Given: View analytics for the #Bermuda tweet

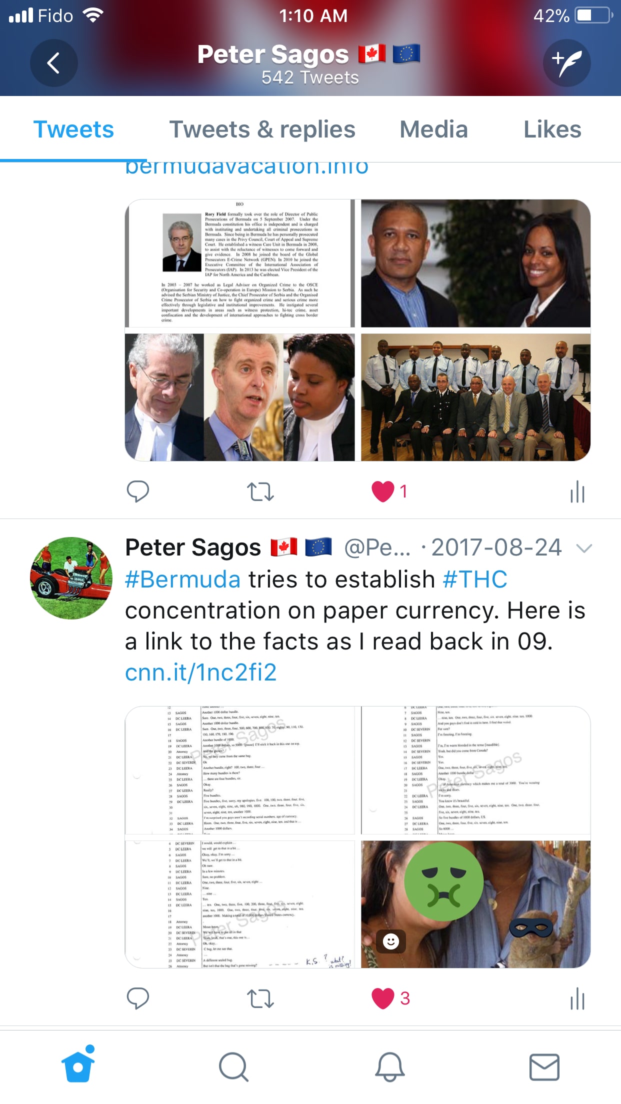Looking at the screenshot, I should pyautogui.click(x=577, y=998).
